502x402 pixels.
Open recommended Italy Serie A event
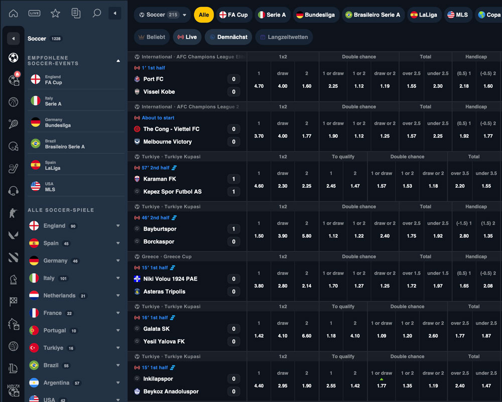[76, 101]
